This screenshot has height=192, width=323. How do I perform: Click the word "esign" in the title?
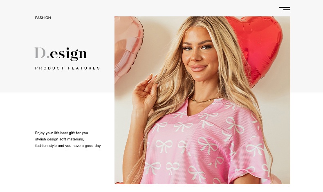[x=69, y=54]
